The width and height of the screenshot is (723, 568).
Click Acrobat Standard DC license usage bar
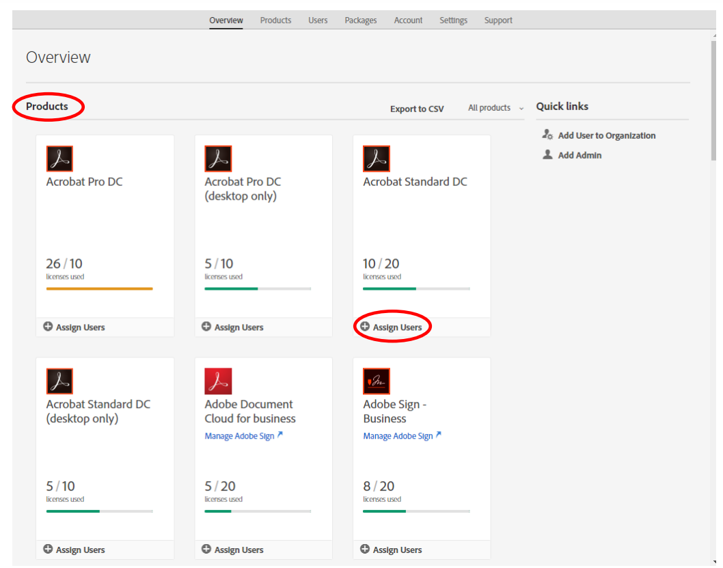[x=416, y=288]
